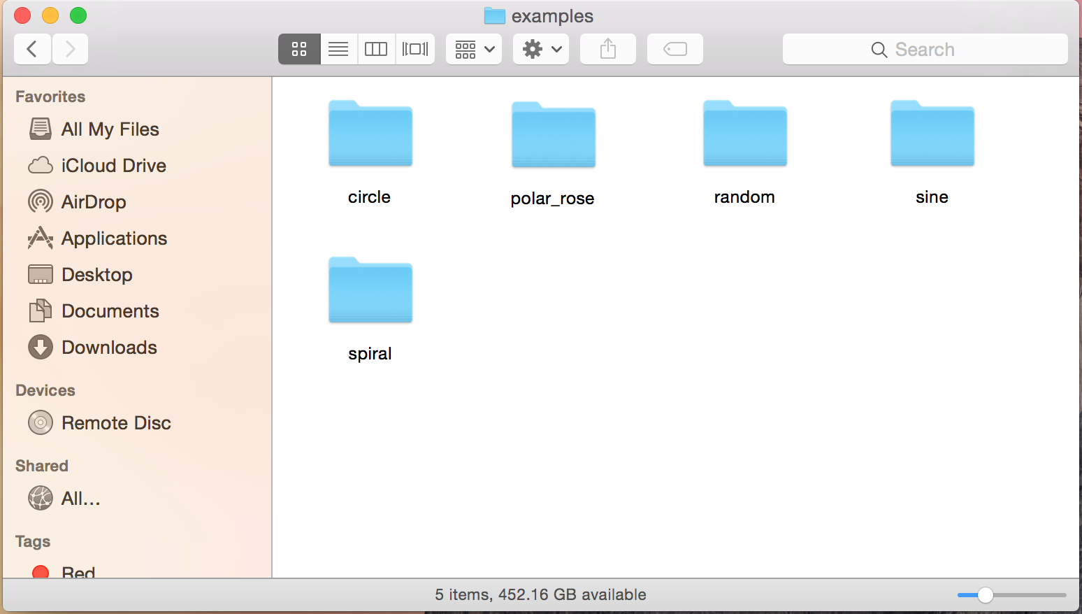The width and height of the screenshot is (1082, 614).
Task: Click the random folder name label
Action: (744, 197)
